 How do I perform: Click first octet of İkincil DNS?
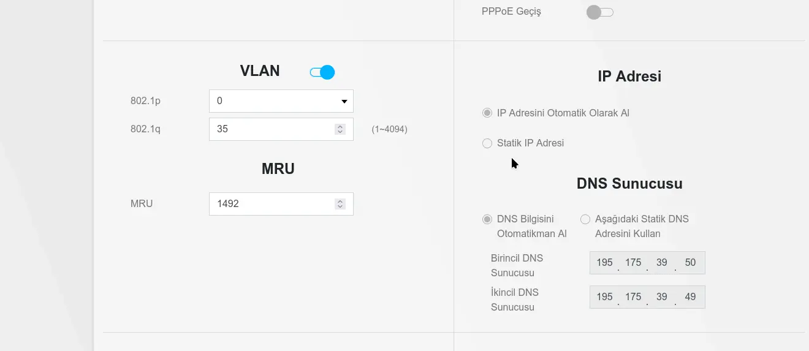(x=604, y=296)
